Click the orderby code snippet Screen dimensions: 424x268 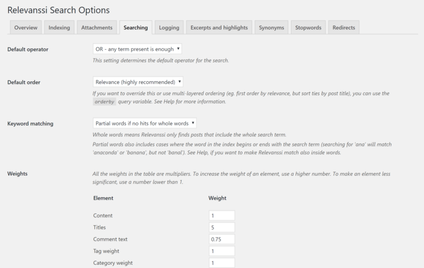(104, 102)
